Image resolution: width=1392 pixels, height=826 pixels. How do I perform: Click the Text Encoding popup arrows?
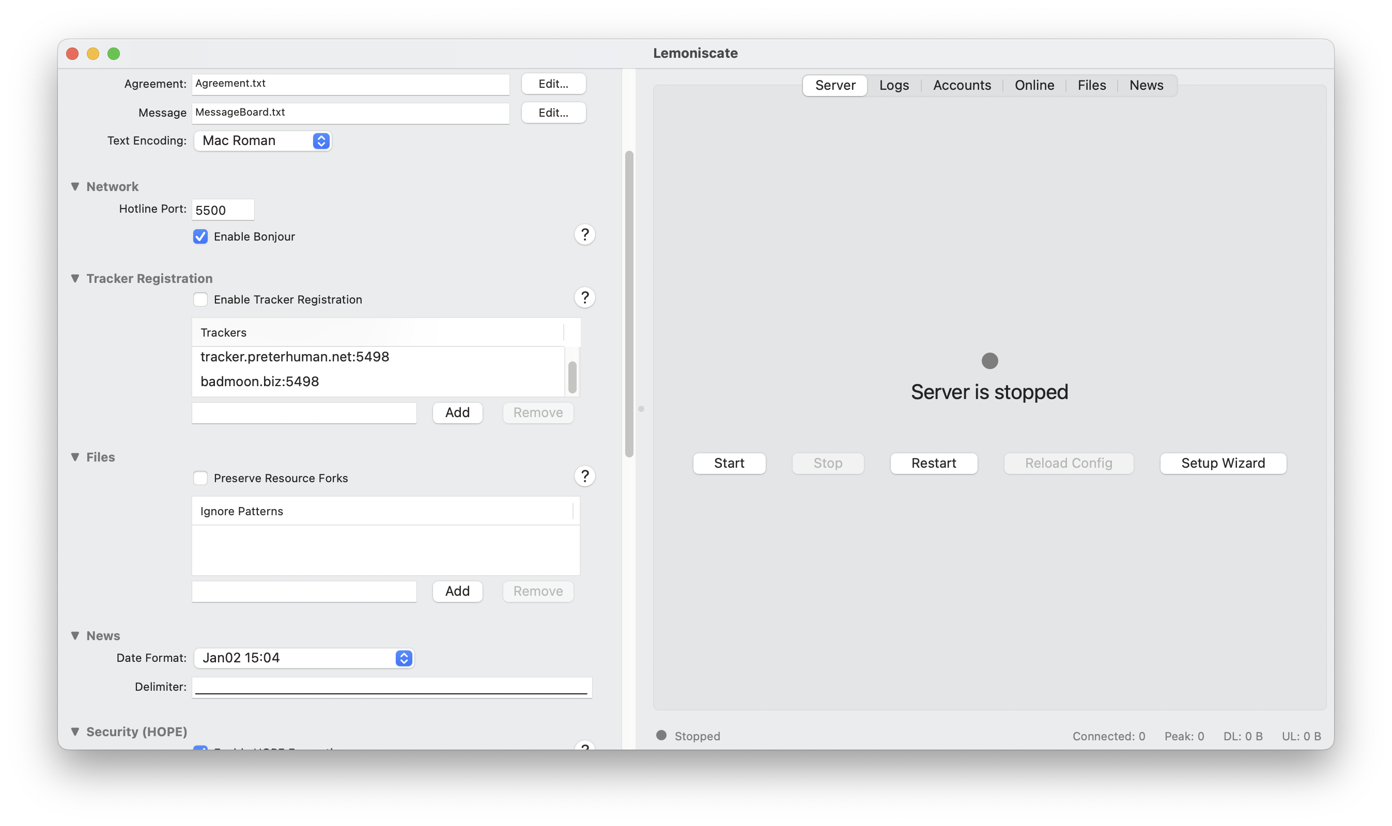click(321, 141)
